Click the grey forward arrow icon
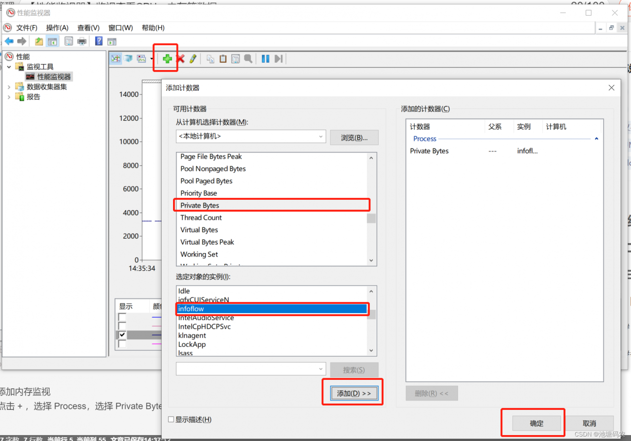The height and width of the screenshot is (441, 631). (x=22, y=41)
